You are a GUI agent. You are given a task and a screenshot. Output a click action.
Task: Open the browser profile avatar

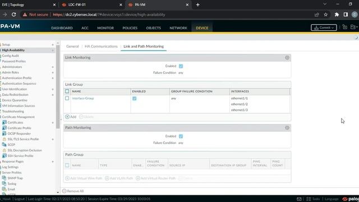coord(355,15)
